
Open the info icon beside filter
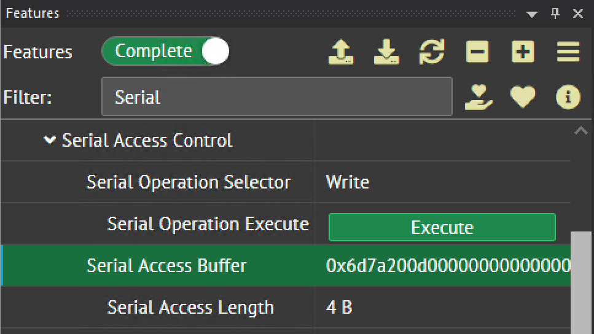[x=568, y=97]
